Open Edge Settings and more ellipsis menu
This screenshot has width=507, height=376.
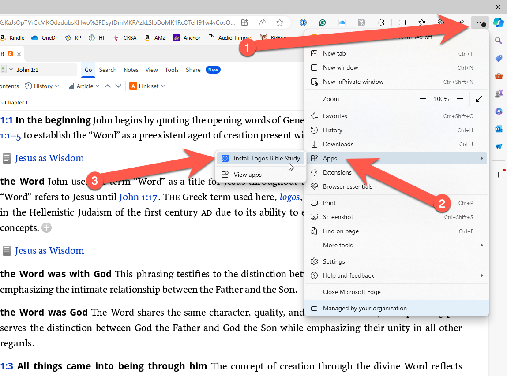coord(480,22)
